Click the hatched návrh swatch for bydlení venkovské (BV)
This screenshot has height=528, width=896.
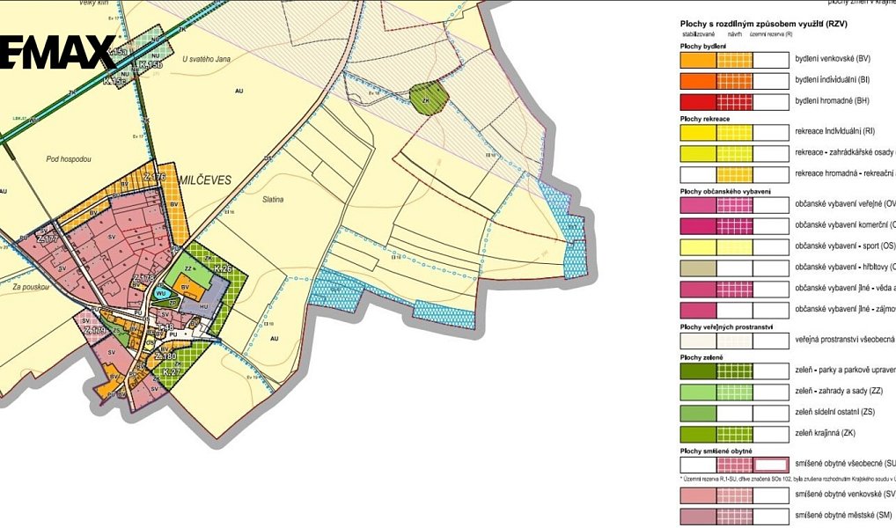735,60
